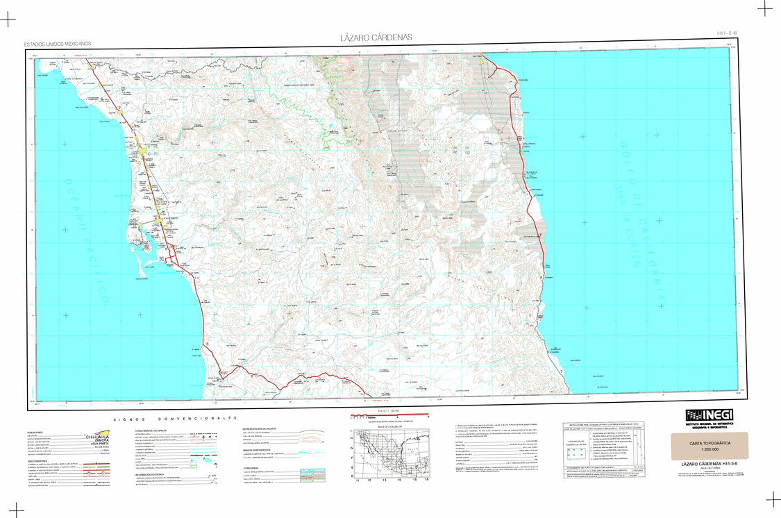Screen dimensions: 781x518
Task: Click the POBLACIONES legend section title
Action: (x=35, y=433)
